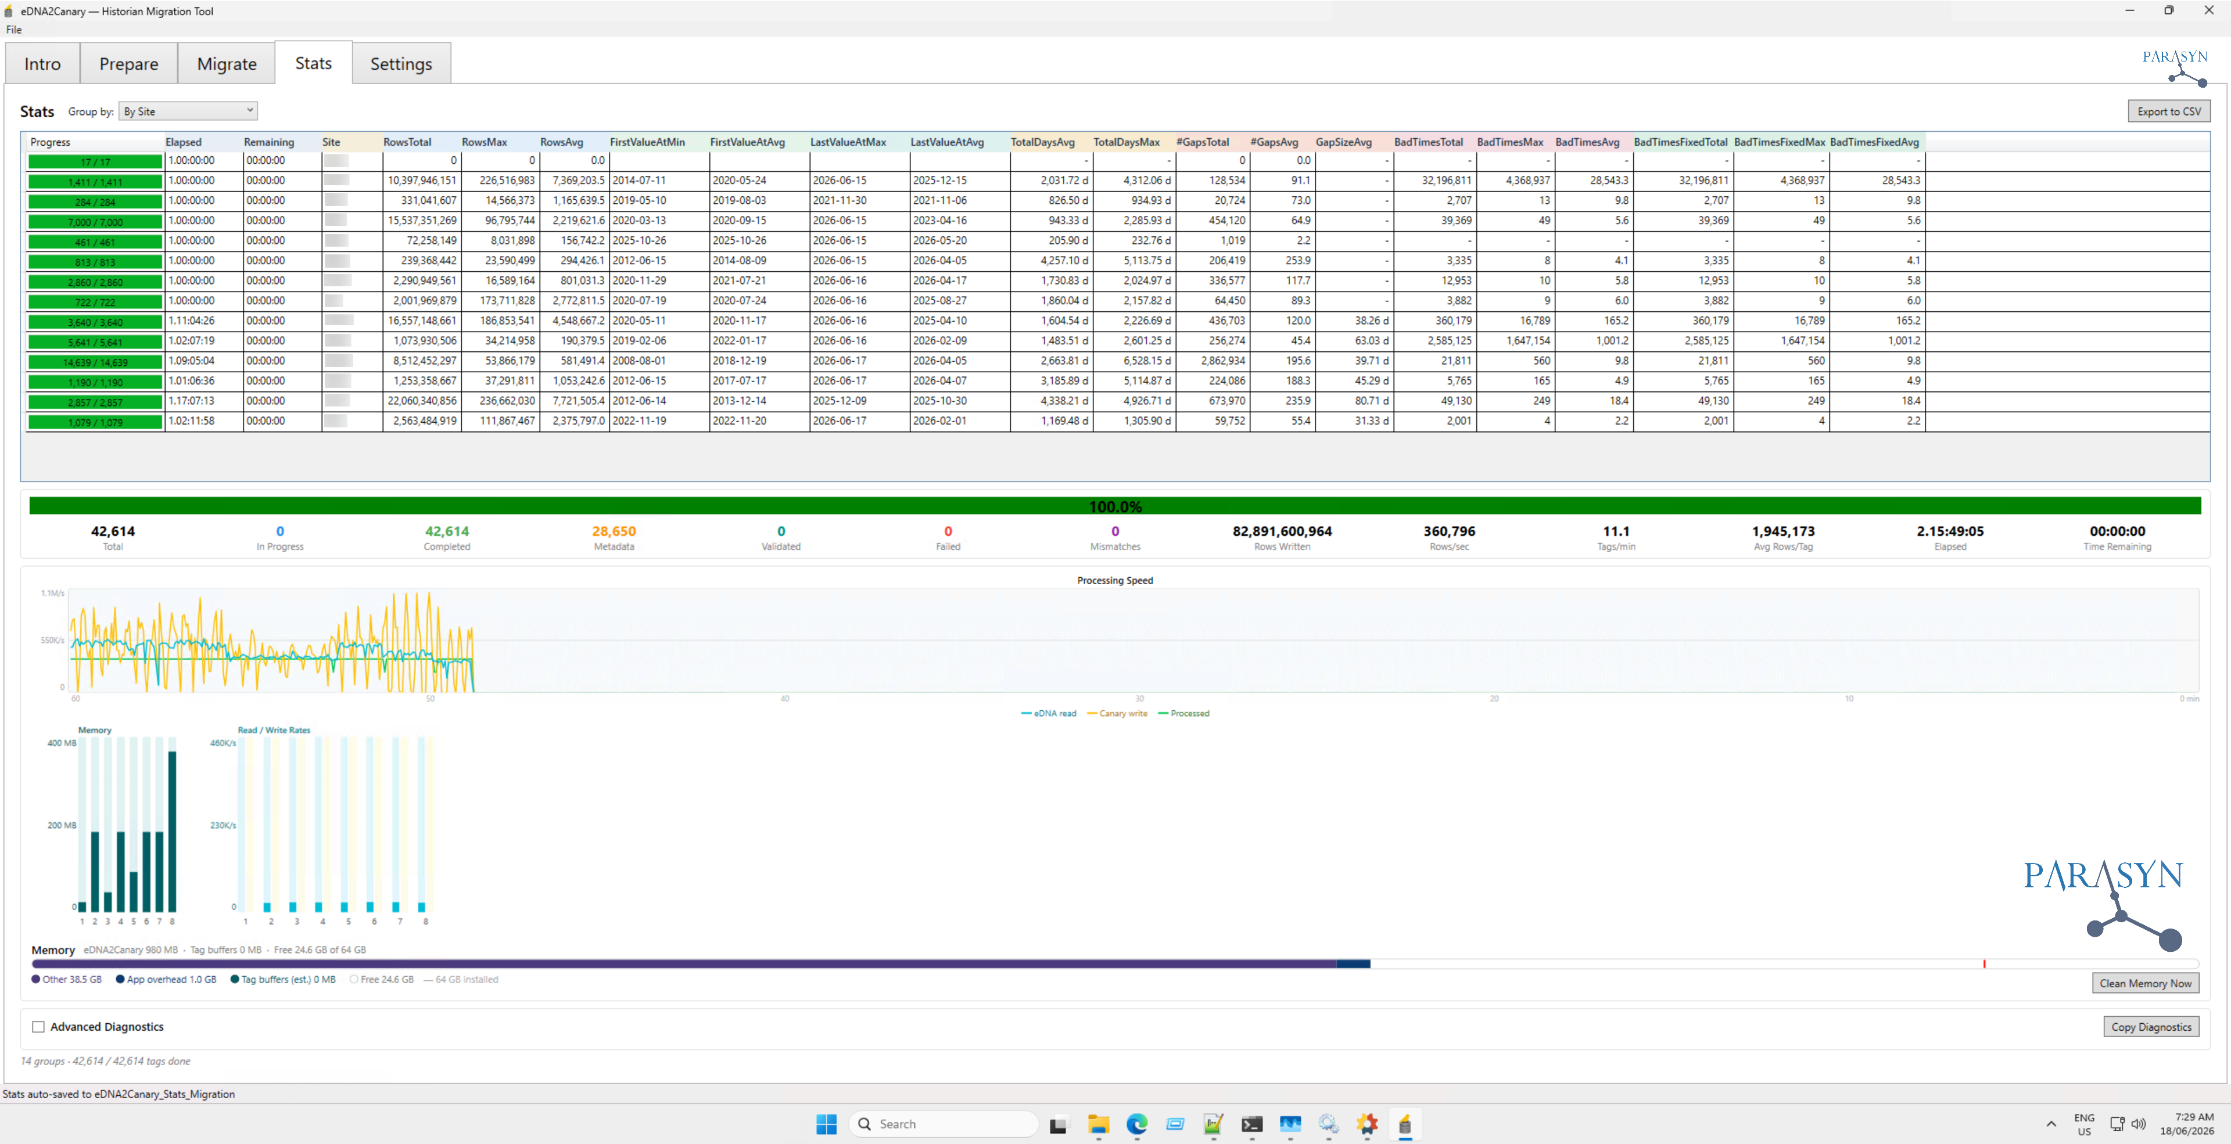
Task: Click the app icon in the title bar
Action: [x=9, y=11]
